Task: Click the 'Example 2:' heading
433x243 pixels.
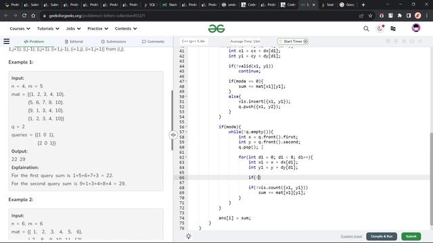Action: 21,200
